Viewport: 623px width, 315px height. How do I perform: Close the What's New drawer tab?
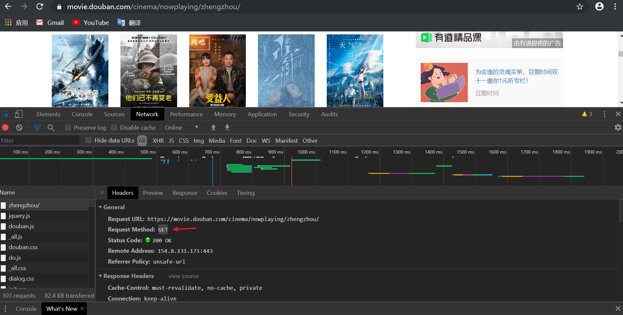82,308
